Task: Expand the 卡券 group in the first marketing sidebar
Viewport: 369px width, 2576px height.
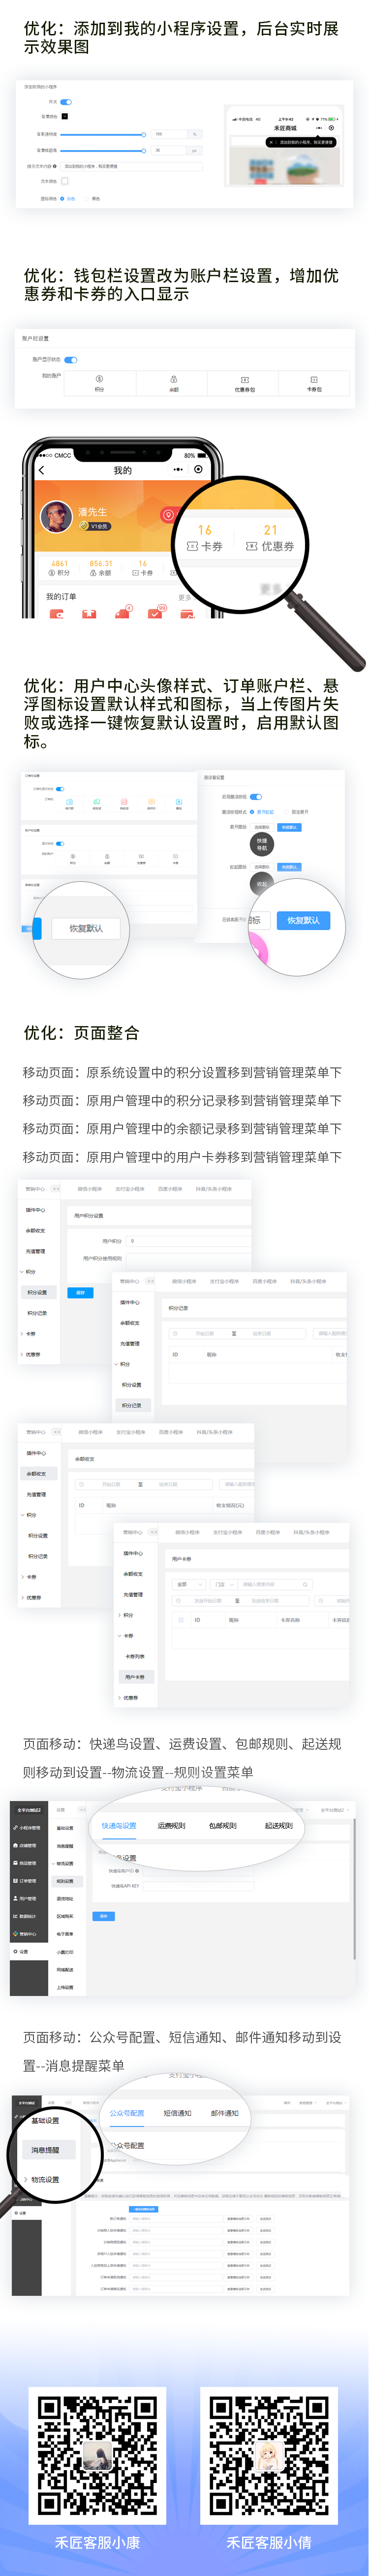Action: (29, 1333)
